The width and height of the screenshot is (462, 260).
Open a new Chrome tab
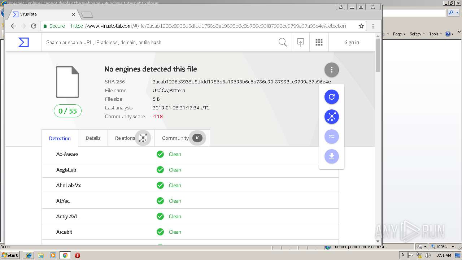click(x=87, y=15)
